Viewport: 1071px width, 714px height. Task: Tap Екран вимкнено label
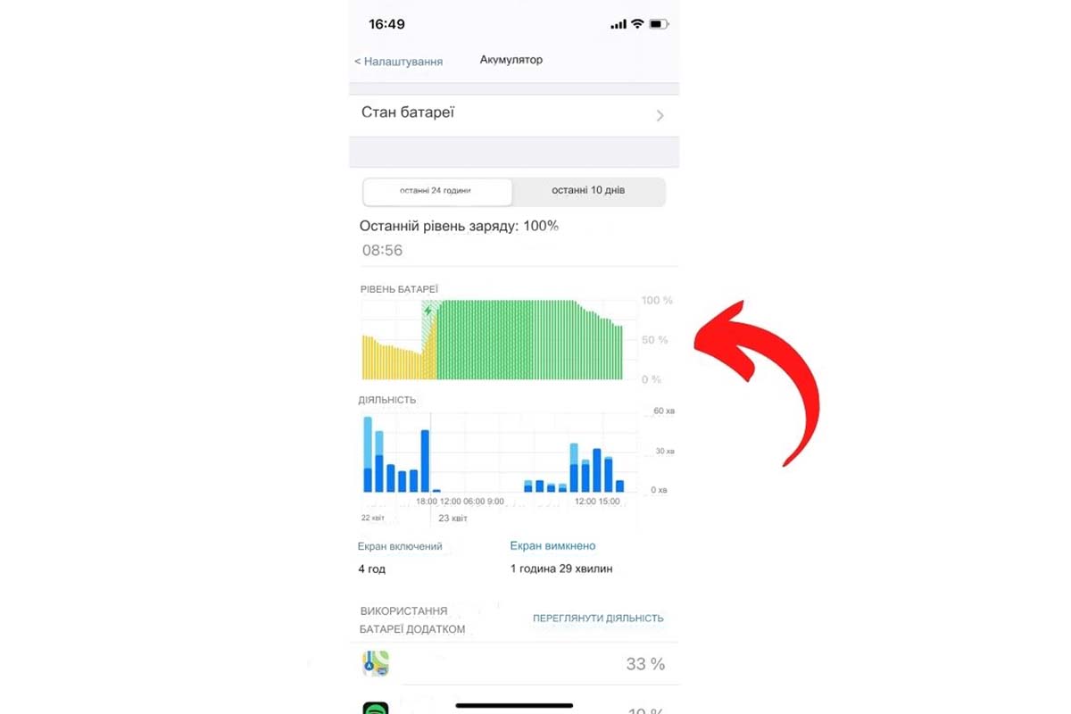[x=552, y=545]
